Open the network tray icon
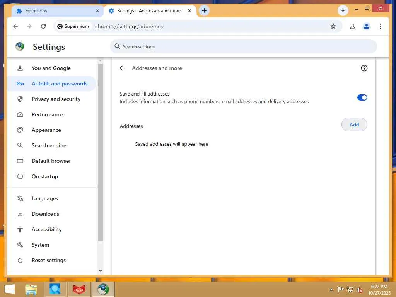This screenshot has height=297, width=396. pos(350,289)
